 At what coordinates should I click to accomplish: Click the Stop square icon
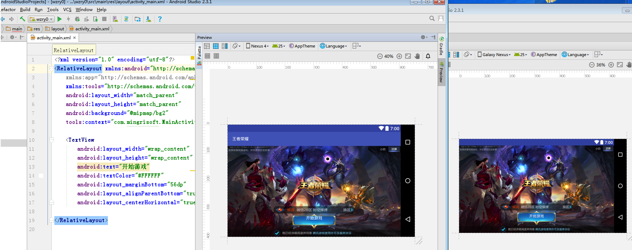pyautogui.click(x=104, y=19)
